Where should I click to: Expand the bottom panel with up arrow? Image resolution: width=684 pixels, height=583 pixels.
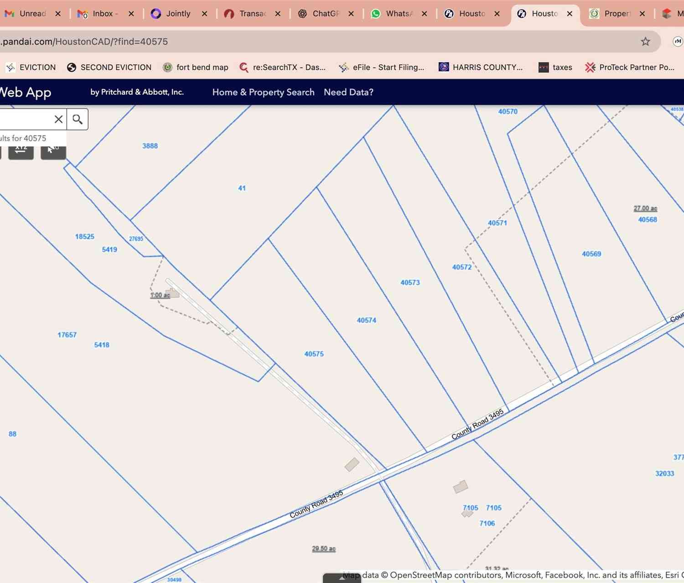click(x=342, y=578)
